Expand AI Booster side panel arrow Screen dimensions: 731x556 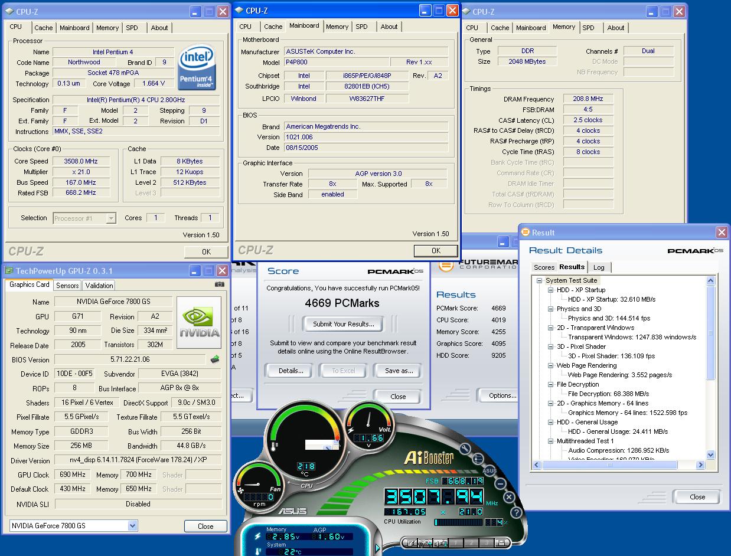(x=377, y=548)
